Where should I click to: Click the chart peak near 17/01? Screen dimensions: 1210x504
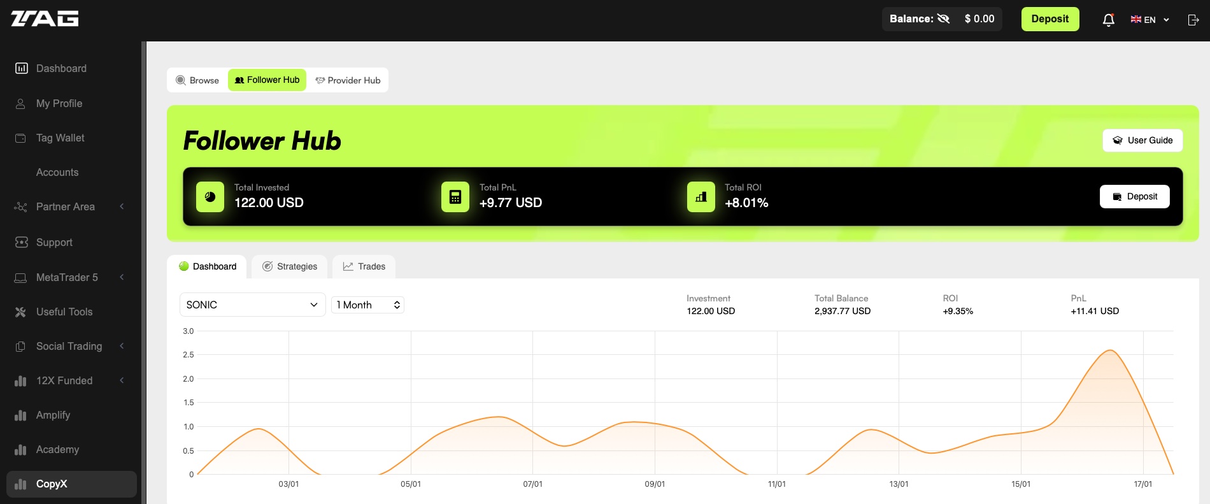coord(1110,350)
